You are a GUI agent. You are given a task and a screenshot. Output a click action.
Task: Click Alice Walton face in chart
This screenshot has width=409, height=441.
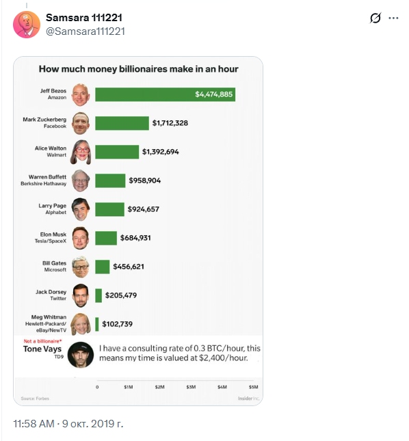point(81,152)
